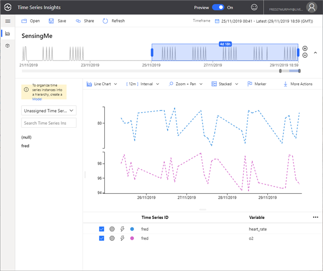323x271 pixels.
Task: Click the Time Series ID column header
Action: coord(155,217)
